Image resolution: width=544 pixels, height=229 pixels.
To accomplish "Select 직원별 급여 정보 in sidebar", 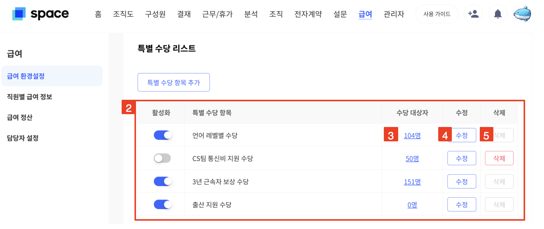I will click(x=29, y=97).
